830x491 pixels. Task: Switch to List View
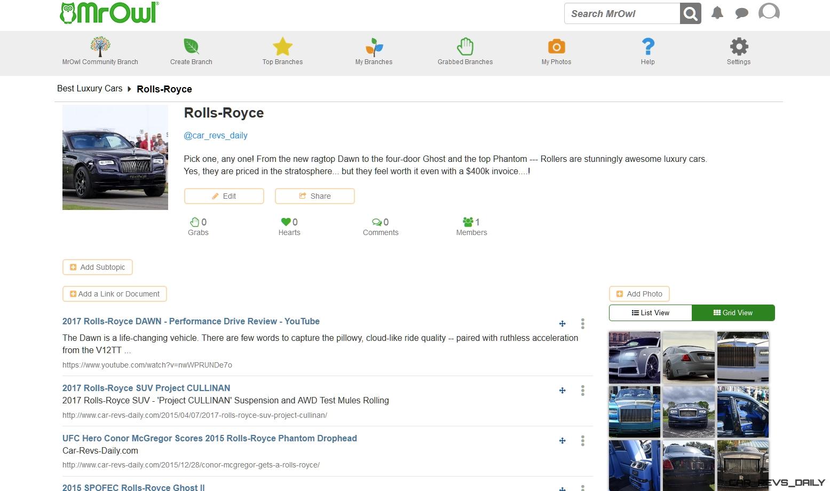point(650,313)
